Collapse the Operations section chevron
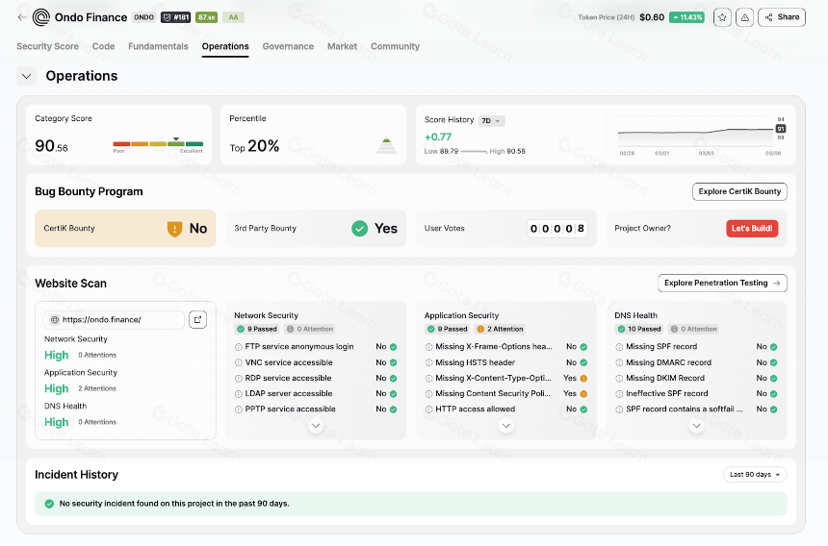This screenshot has width=828, height=546. coord(26,76)
